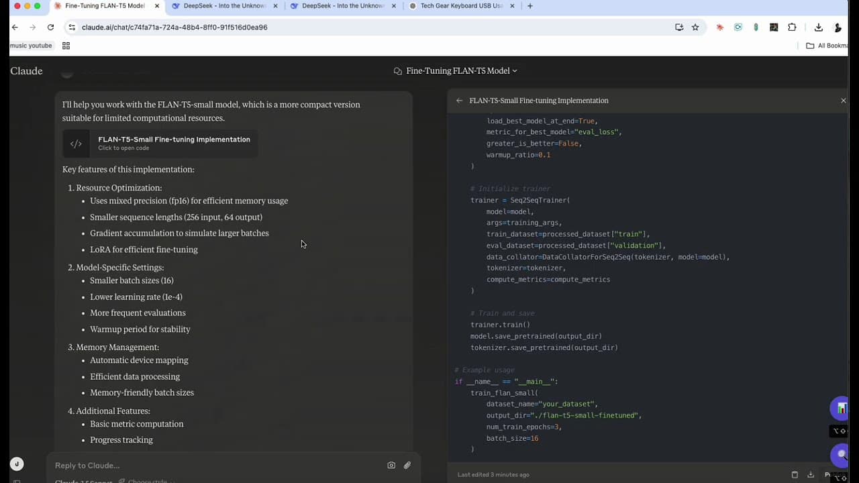Viewport: 859px width, 483px height.
Task: Download the artifact code
Action: coord(811,474)
